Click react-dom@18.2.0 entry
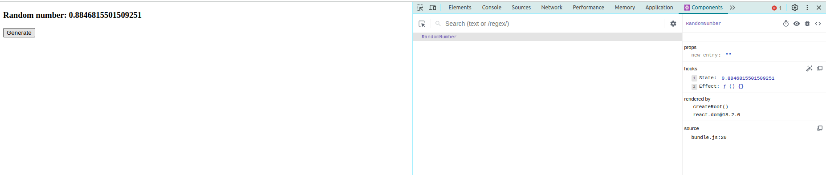The height and width of the screenshot is (175, 826). point(716,115)
